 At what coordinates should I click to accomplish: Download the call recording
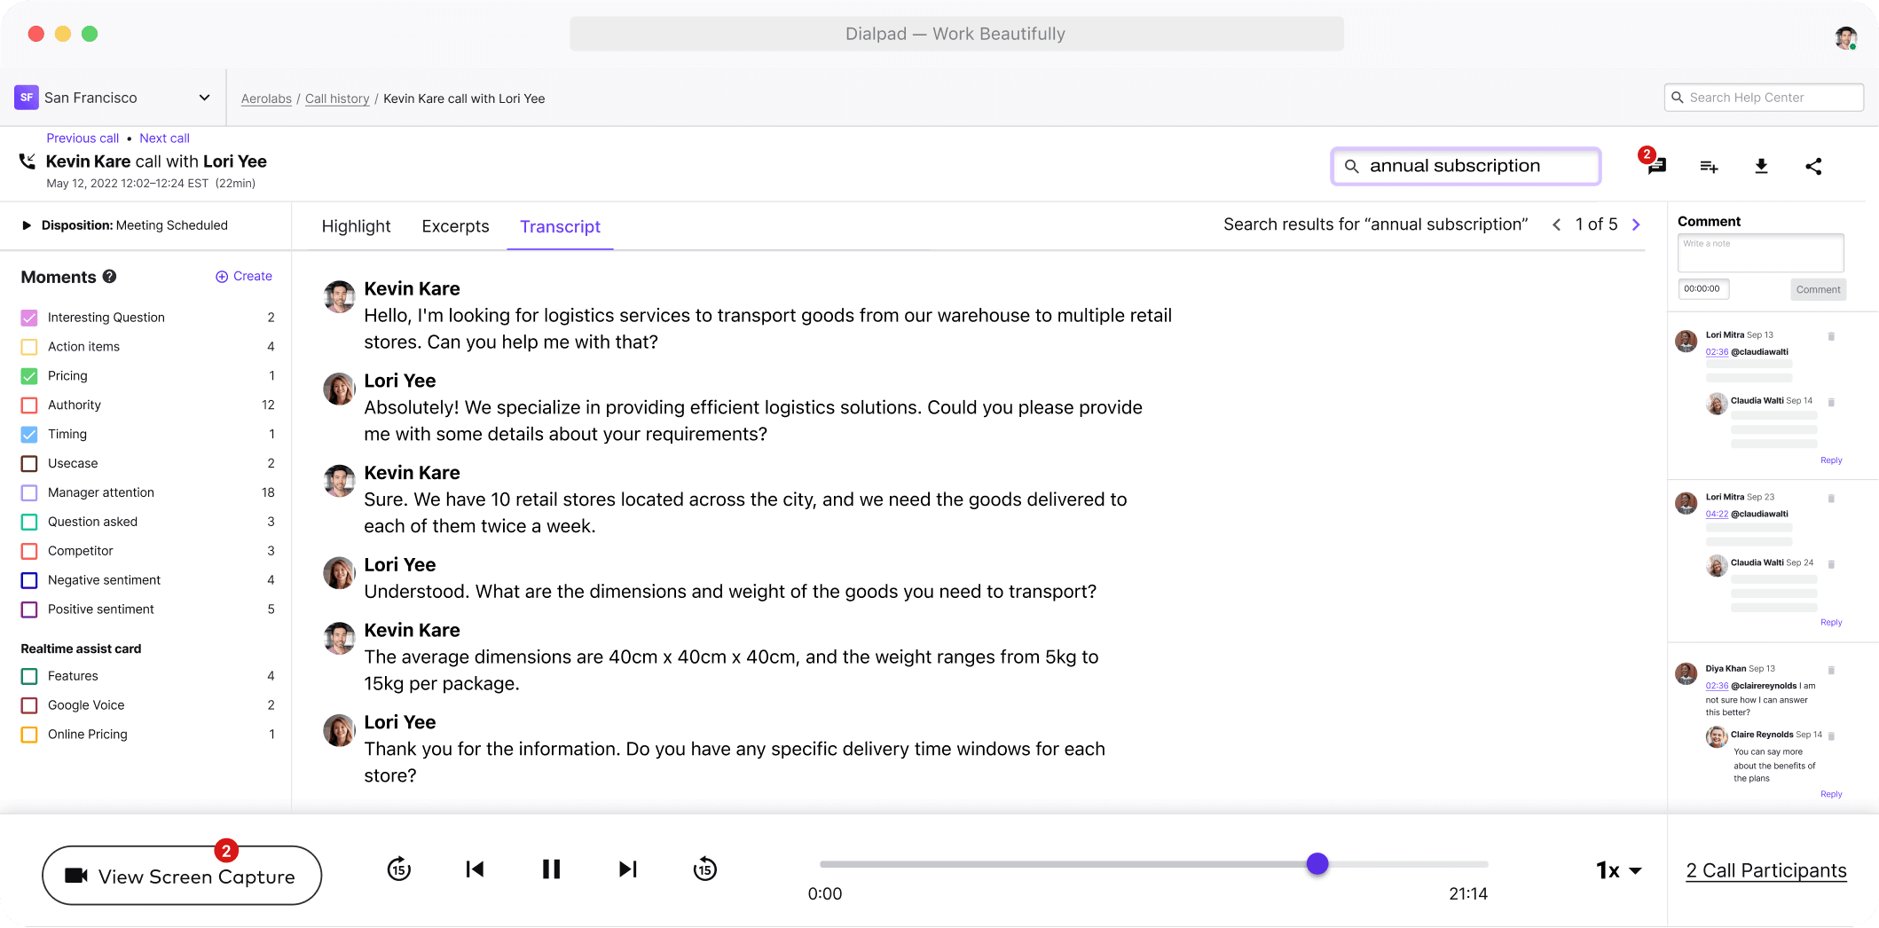coord(1762,166)
